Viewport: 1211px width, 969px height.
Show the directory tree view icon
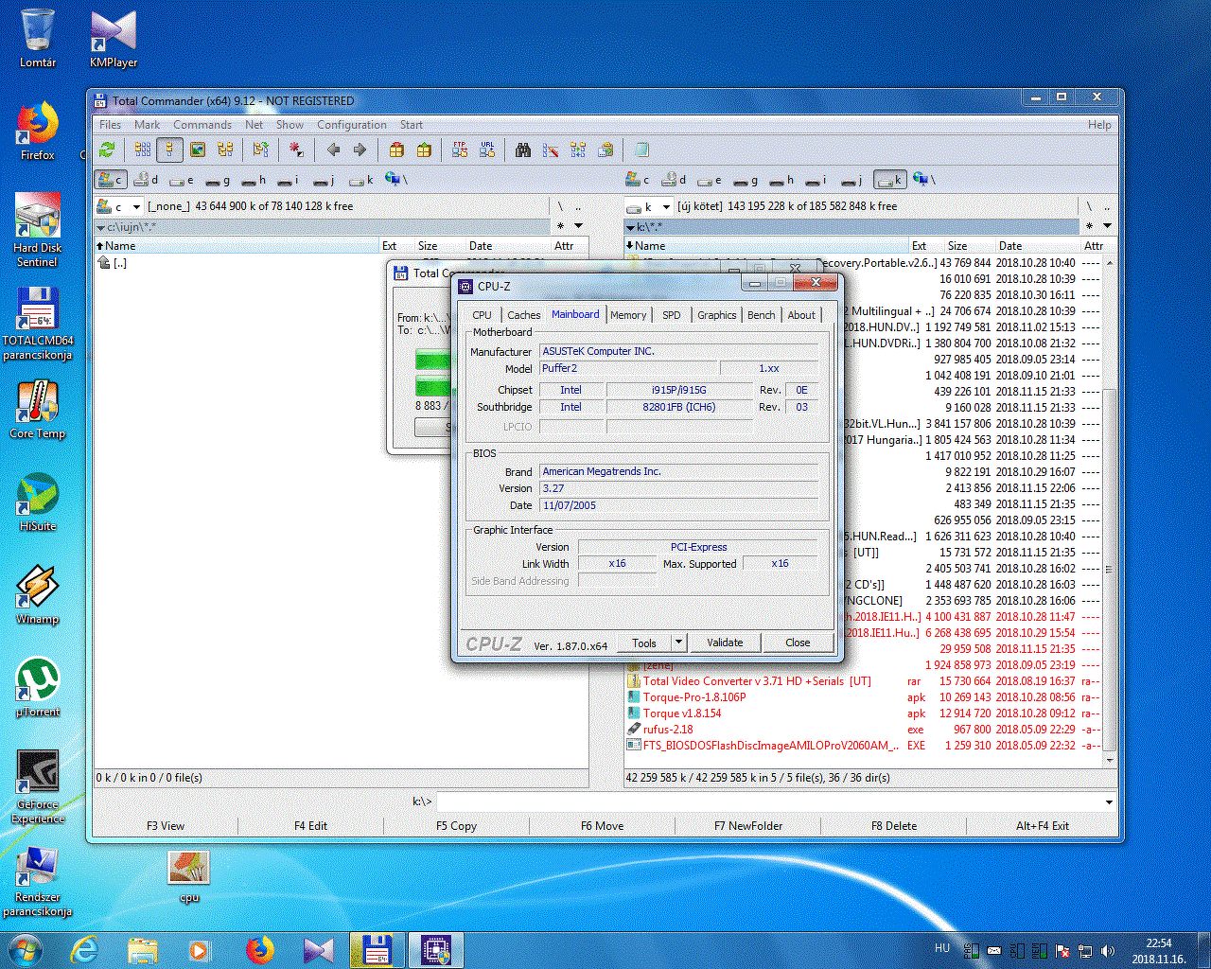[225, 150]
